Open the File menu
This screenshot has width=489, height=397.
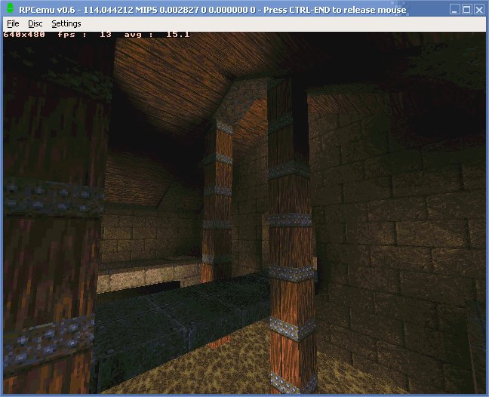(13, 23)
